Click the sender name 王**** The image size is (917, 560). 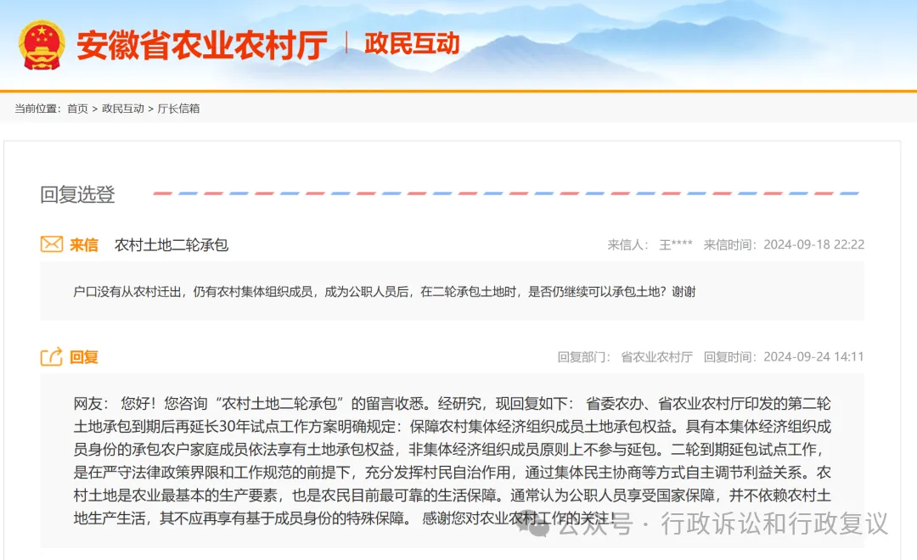(x=676, y=244)
